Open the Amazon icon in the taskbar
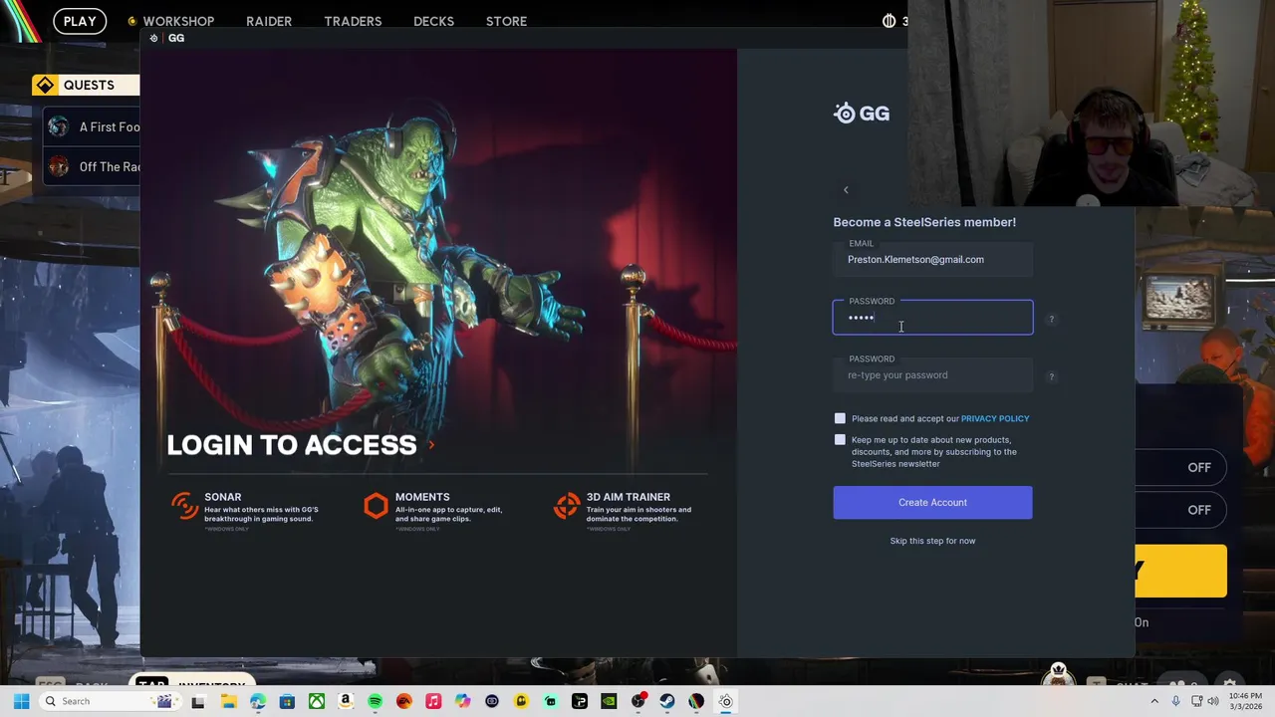The height and width of the screenshot is (717, 1275). click(346, 701)
